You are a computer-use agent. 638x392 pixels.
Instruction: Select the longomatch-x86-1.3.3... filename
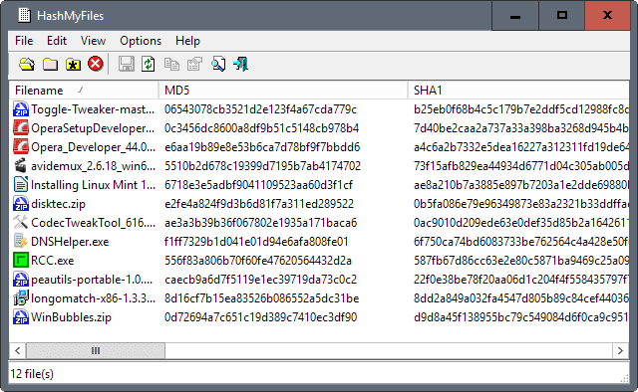click(x=93, y=298)
